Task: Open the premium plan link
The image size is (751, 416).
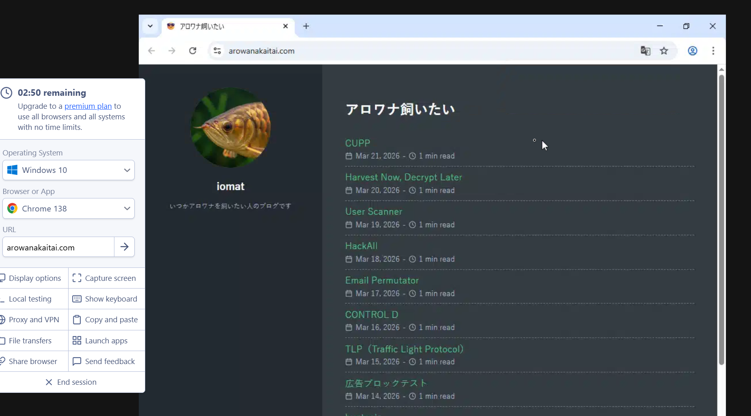Action: point(88,106)
